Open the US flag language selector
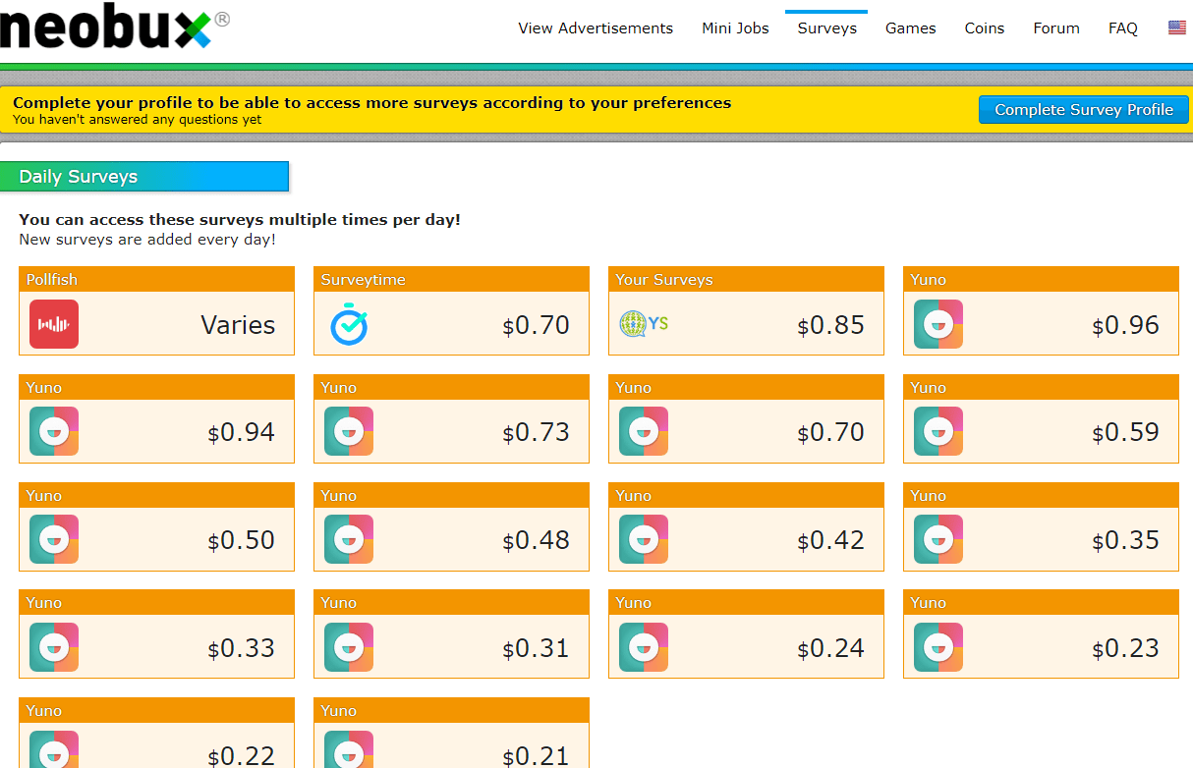Screen dimensions: 1193x768 (1176, 28)
